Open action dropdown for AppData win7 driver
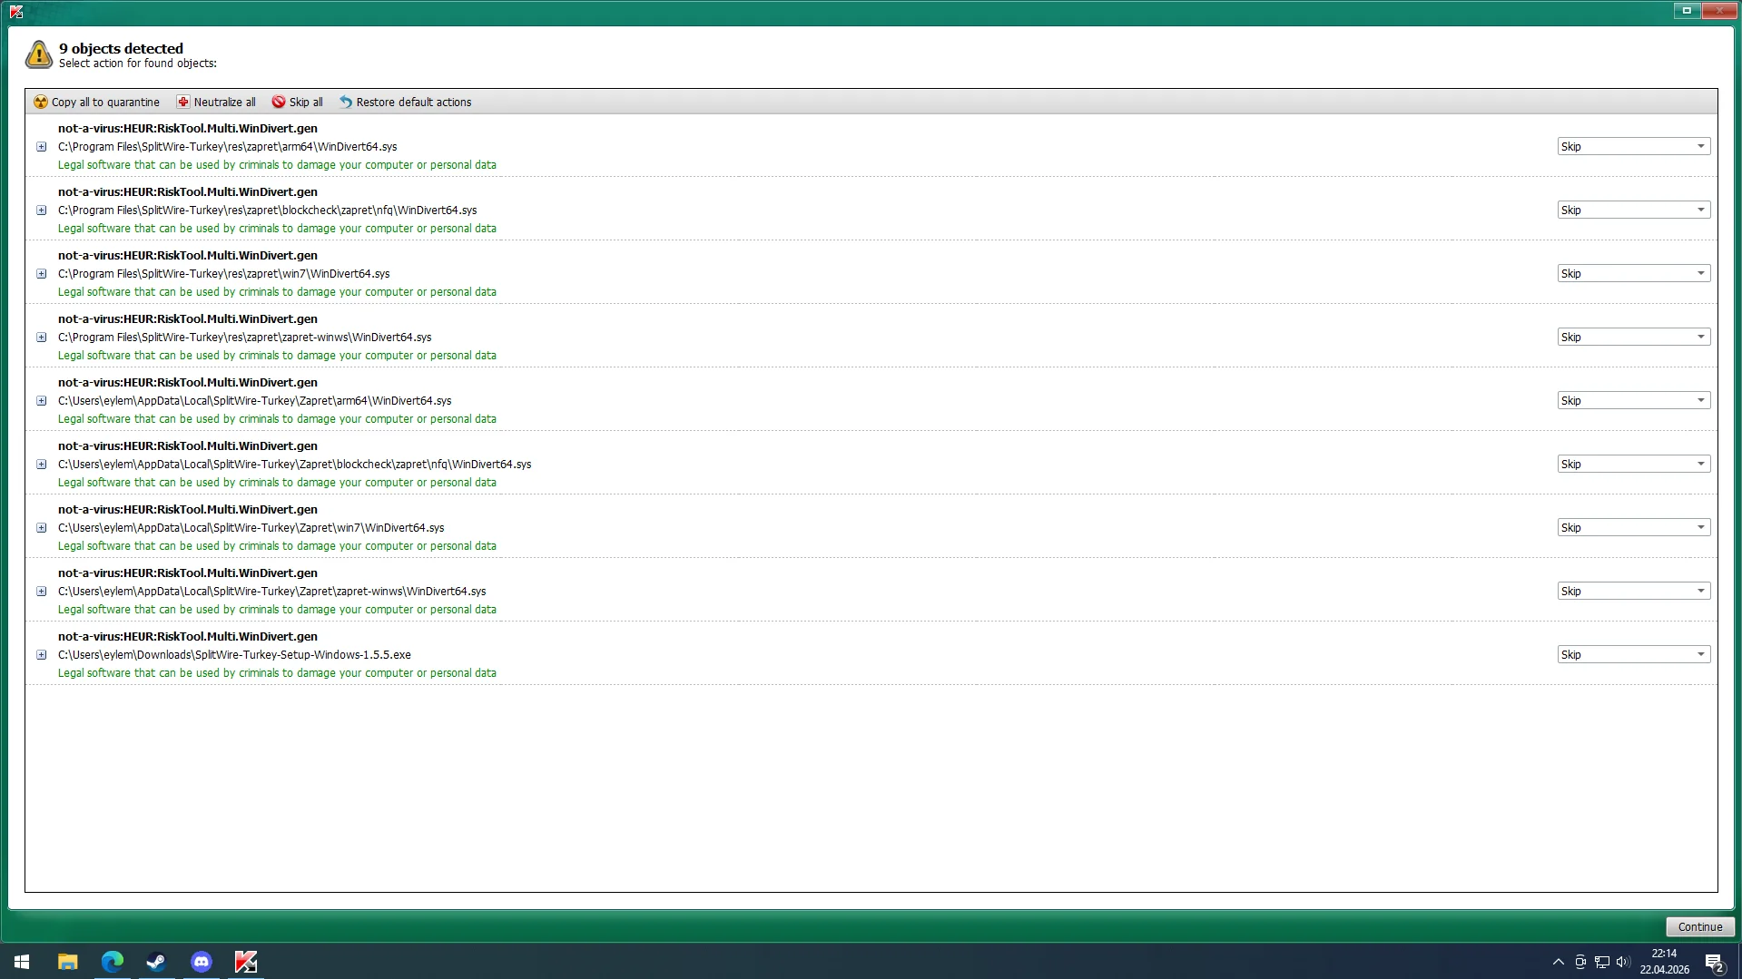 tap(1634, 527)
